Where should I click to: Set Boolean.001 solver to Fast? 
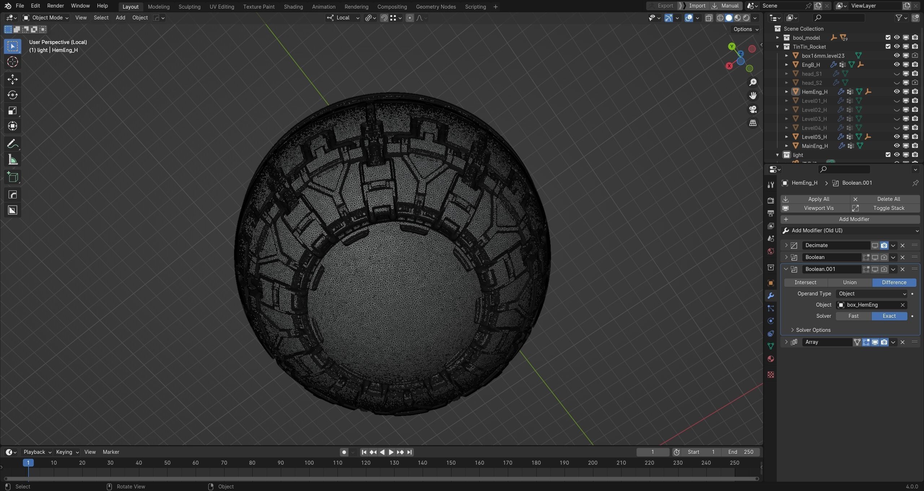pyautogui.click(x=853, y=316)
